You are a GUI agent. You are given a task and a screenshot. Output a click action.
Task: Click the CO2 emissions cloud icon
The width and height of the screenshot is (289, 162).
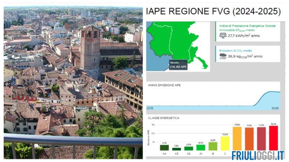pyautogui.click(x=223, y=56)
